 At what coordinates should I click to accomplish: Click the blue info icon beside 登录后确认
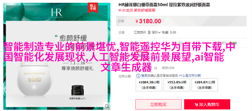(138, 76)
